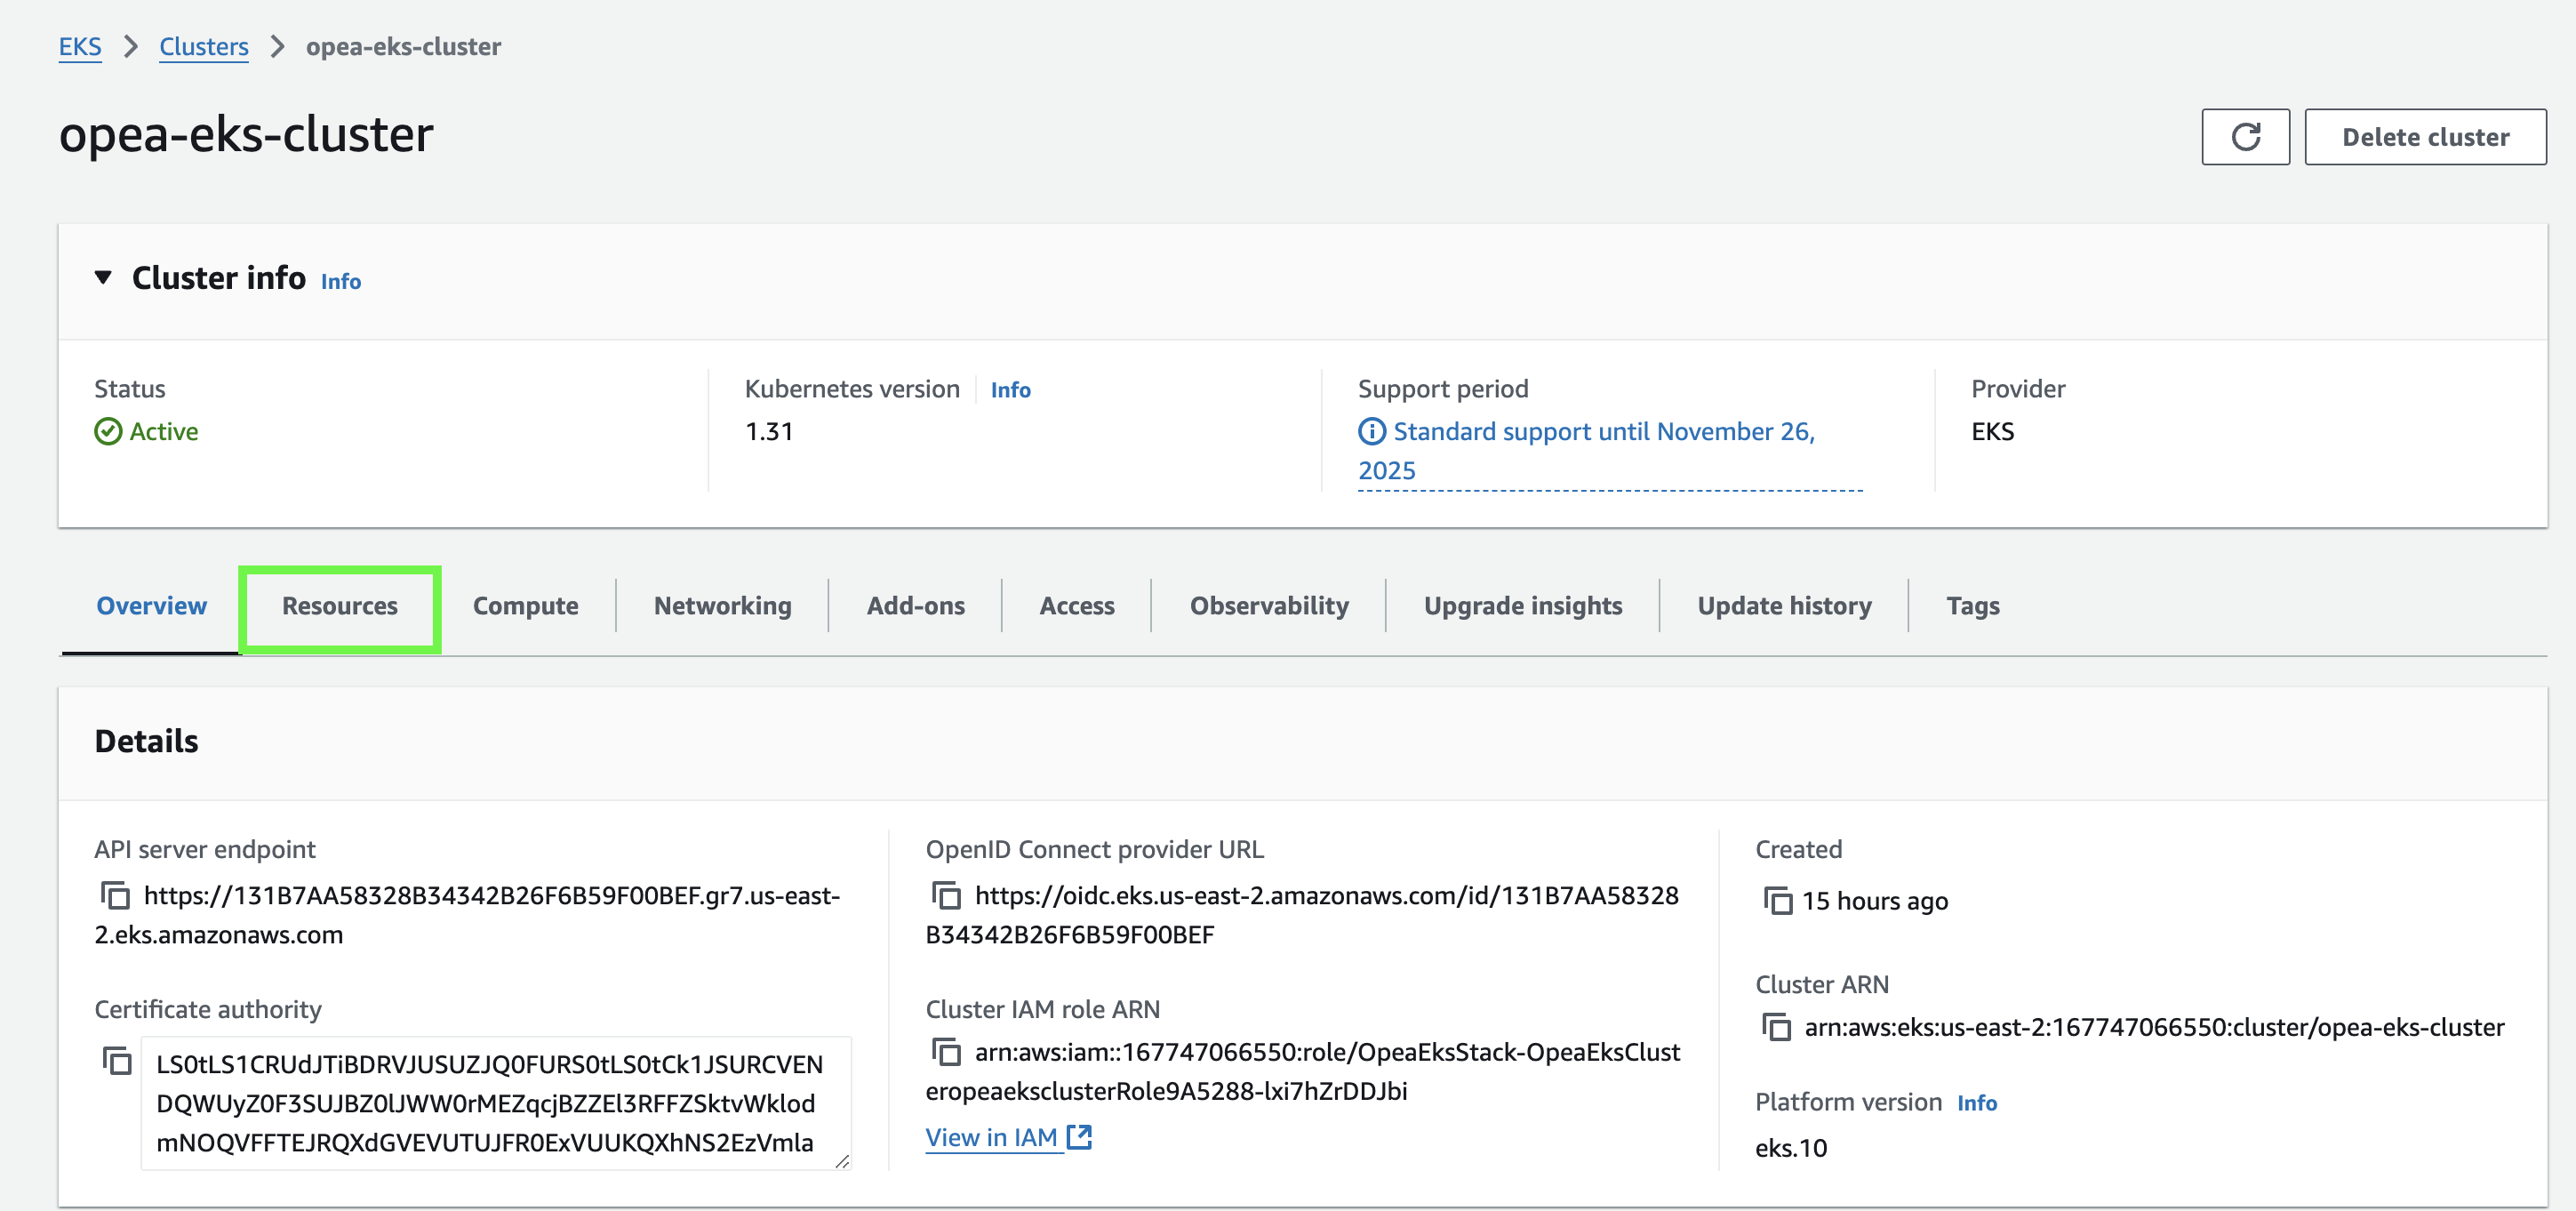Click the opea-eks-cluster breadcrumb text
The image size is (2576, 1211).
[403, 46]
